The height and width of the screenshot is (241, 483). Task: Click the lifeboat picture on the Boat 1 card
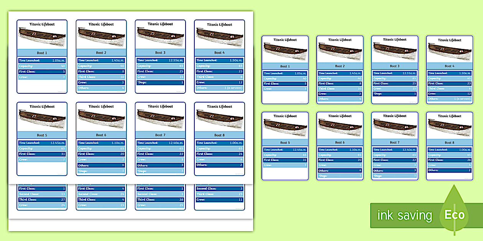click(42, 36)
